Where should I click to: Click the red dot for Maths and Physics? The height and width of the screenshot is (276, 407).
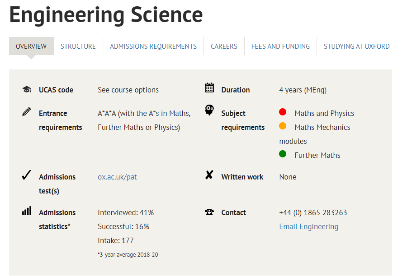[x=283, y=112]
